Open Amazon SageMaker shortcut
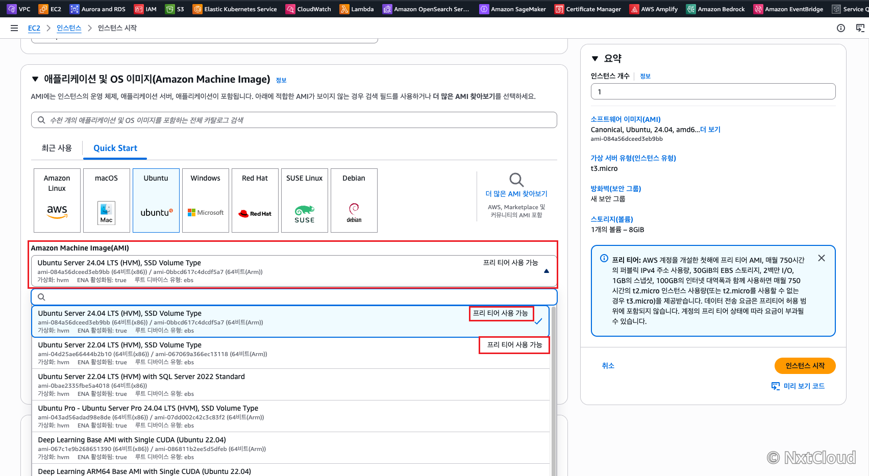Viewport: 869px width, 476px height. click(x=513, y=9)
